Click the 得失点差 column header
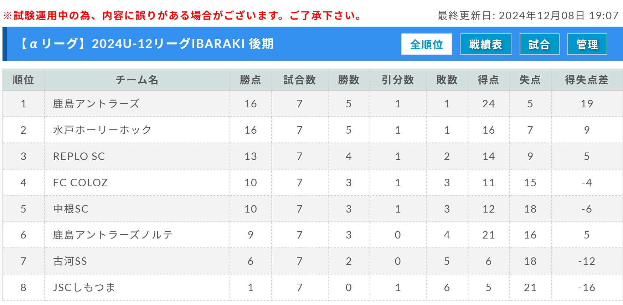The image size is (623, 305). click(587, 80)
